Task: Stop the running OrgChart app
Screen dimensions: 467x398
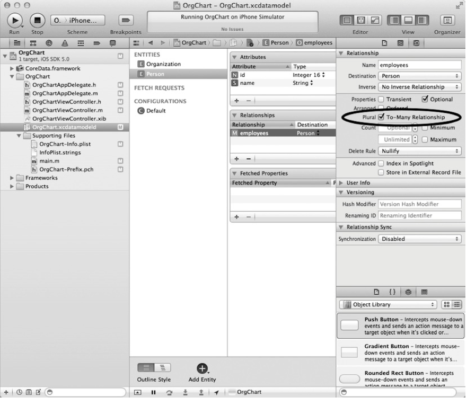Action: (x=37, y=21)
